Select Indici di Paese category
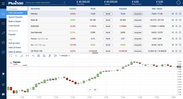Screen dimensions: 183x99 tap(15, 47)
